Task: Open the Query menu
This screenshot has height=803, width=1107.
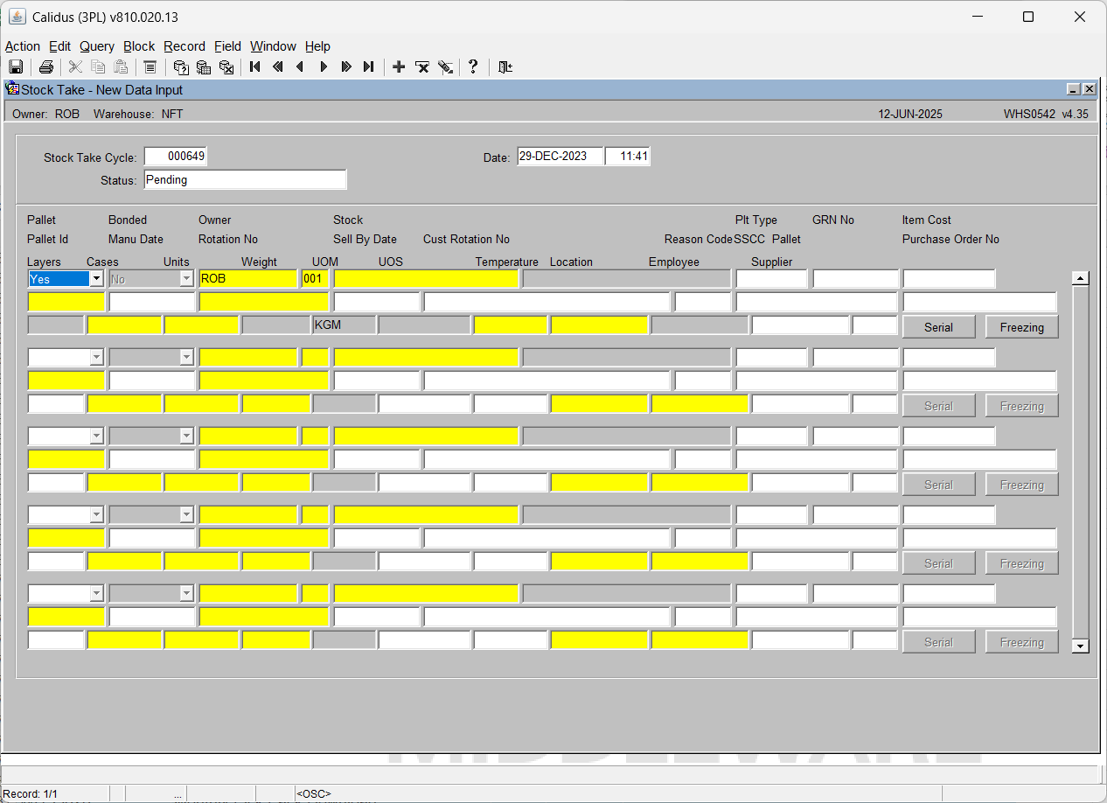Action: pos(97,46)
